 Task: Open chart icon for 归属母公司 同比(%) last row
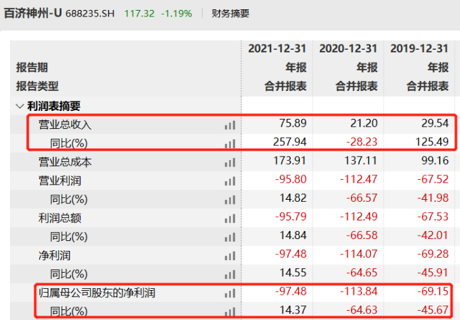coord(230,312)
